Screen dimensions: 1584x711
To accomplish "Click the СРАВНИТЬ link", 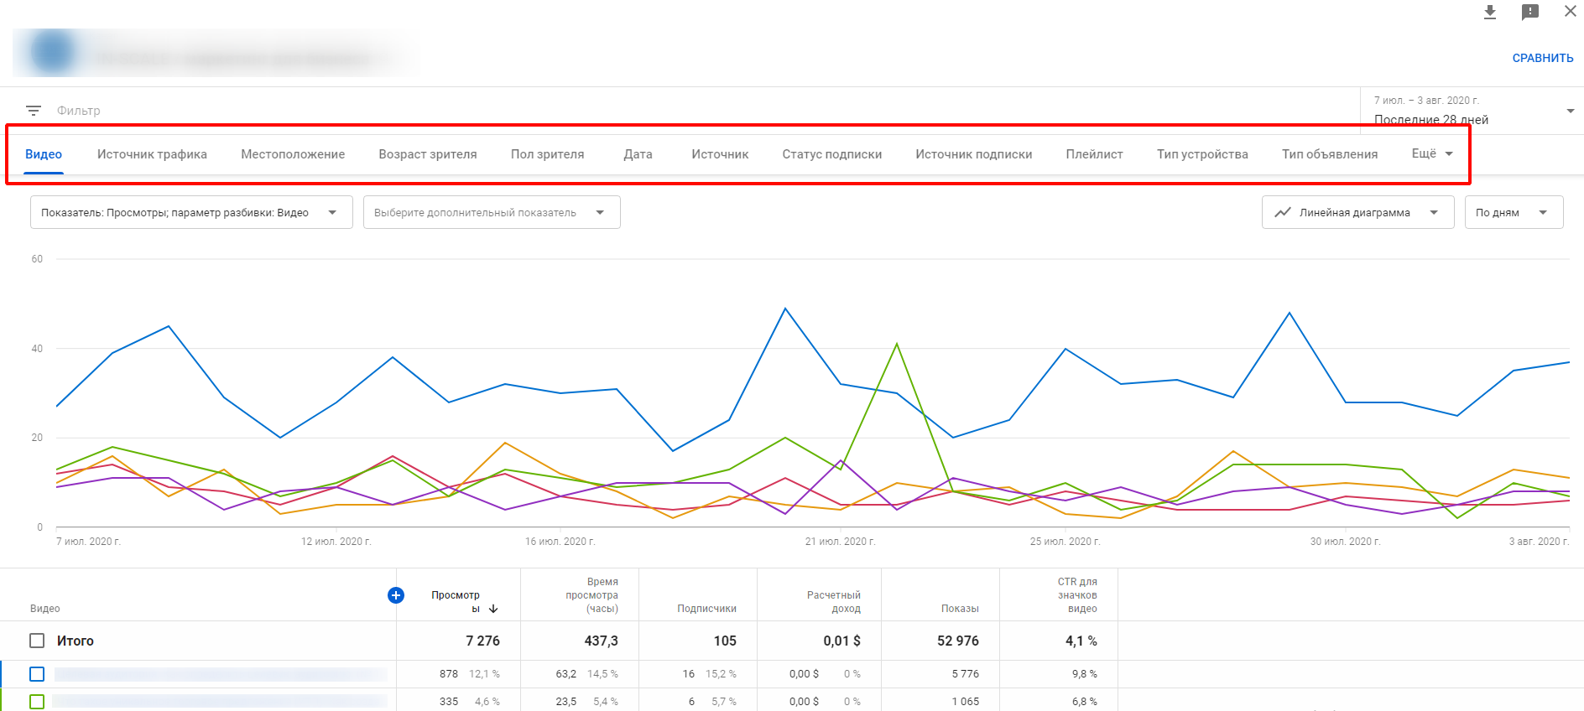I will click(x=1542, y=58).
